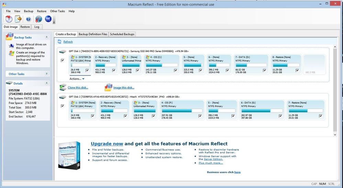This screenshot has width=343, height=188.
Task: Click Windows flag icon on Disk 1 SYSTEM partition
Action: tap(73, 57)
